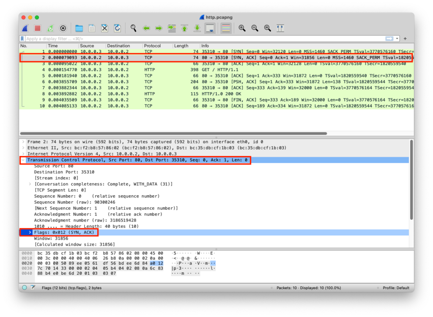433x317 pixels.
Task: Start capture with the shark fin icon
Action: [25, 28]
